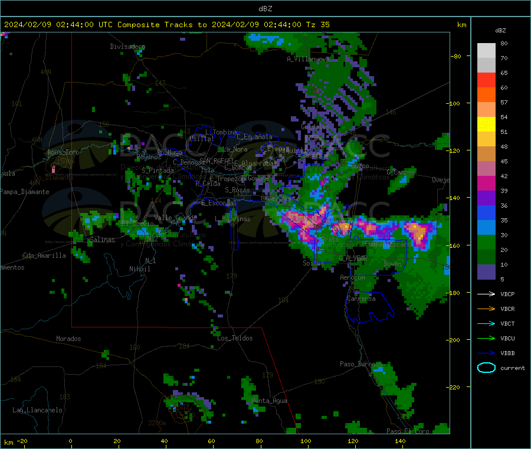Screen dimensions: 531x449
Task: Click the 'Valle_Grande' map label
Action: 175,218
